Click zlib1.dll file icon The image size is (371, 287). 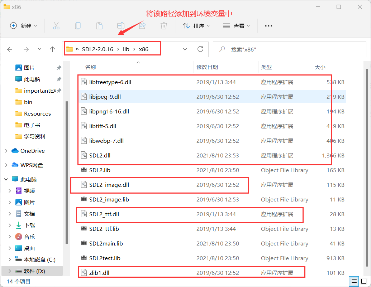click(84, 273)
